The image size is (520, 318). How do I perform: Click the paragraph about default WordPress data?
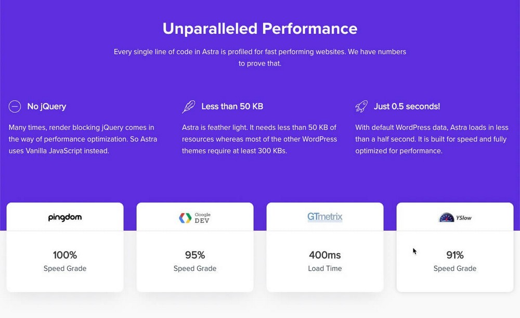pyautogui.click(x=432, y=139)
